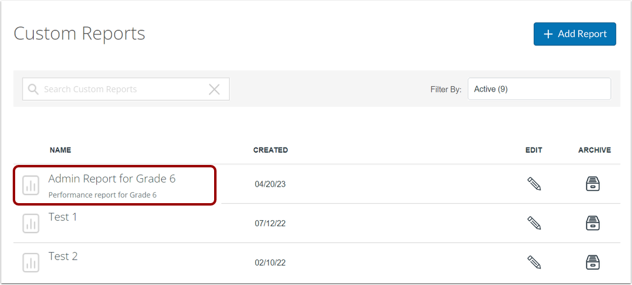This screenshot has height=285, width=632.
Task: Open the Admin Report for Grade 6
Action: (x=112, y=178)
